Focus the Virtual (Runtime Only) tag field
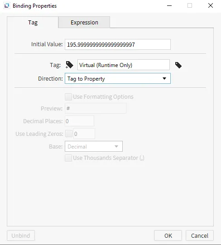 [x=124, y=65]
